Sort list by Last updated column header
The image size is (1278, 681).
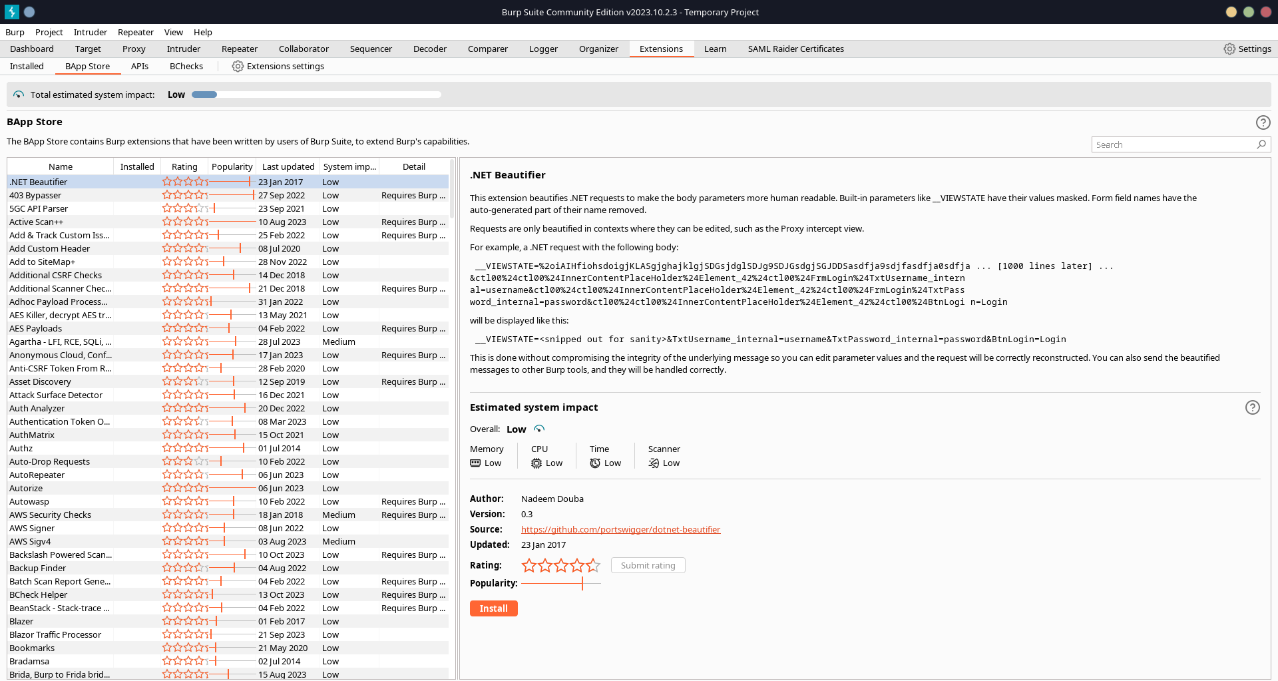tap(288, 166)
